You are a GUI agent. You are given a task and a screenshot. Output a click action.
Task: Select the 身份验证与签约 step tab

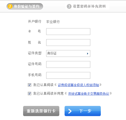point(25,7)
